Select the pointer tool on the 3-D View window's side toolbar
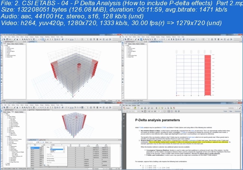This screenshot has width=243, height=170. [1, 43]
